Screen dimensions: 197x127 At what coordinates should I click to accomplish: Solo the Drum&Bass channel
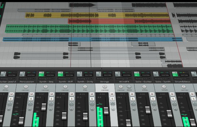[x=194, y=99]
